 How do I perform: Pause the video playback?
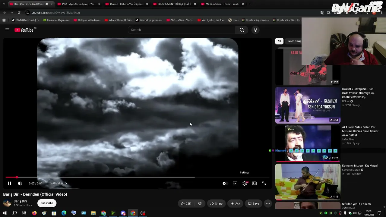coord(10,184)
